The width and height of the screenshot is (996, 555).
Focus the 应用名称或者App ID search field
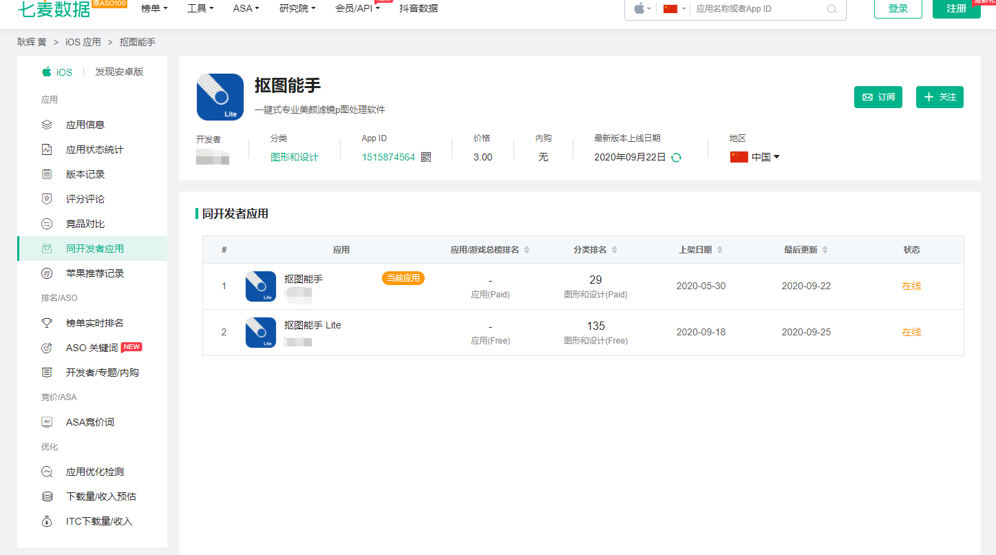[x=759, y=9]
